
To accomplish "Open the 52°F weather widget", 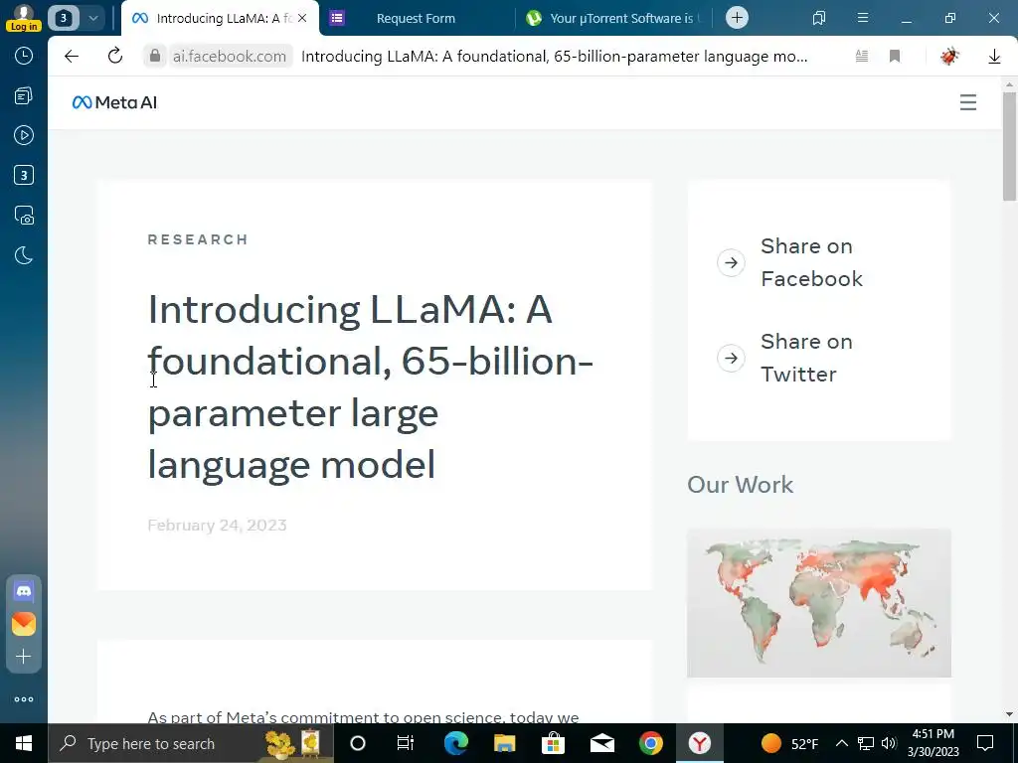I will pos(789,743).
